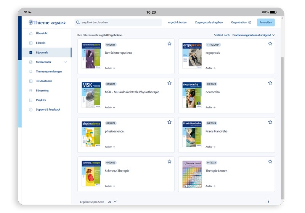Image resolution: width=305 pixels, height=213 pixels.
Task: Click page number 1 in pagination
Action: [x=268, y=202]
